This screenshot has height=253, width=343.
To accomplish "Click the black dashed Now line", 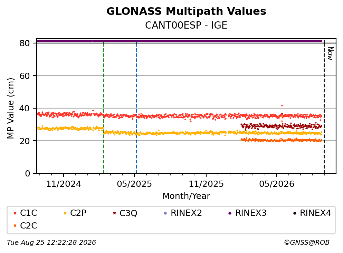I will point(324,107).
